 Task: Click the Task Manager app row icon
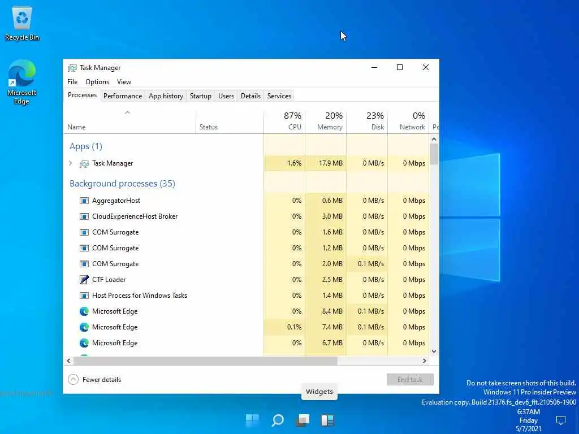[x=84, y=163]
